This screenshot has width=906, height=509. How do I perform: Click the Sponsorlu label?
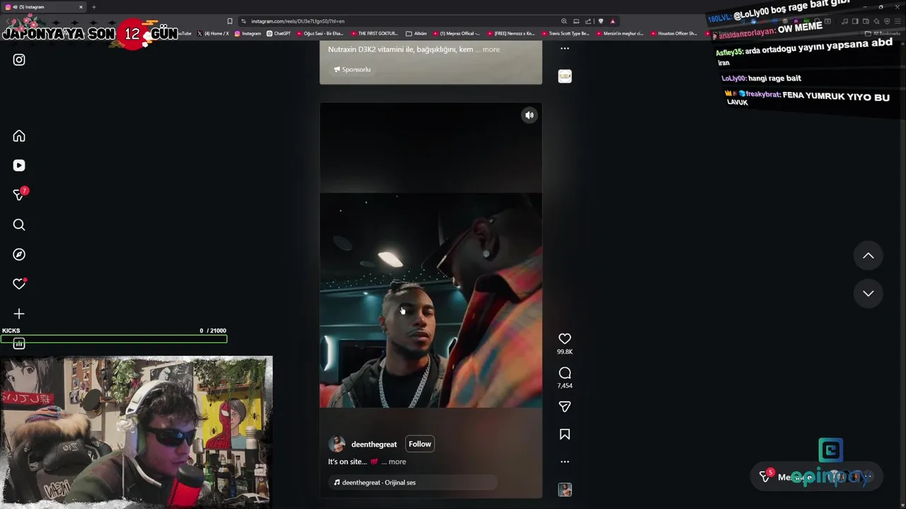[x=352, y=69]
